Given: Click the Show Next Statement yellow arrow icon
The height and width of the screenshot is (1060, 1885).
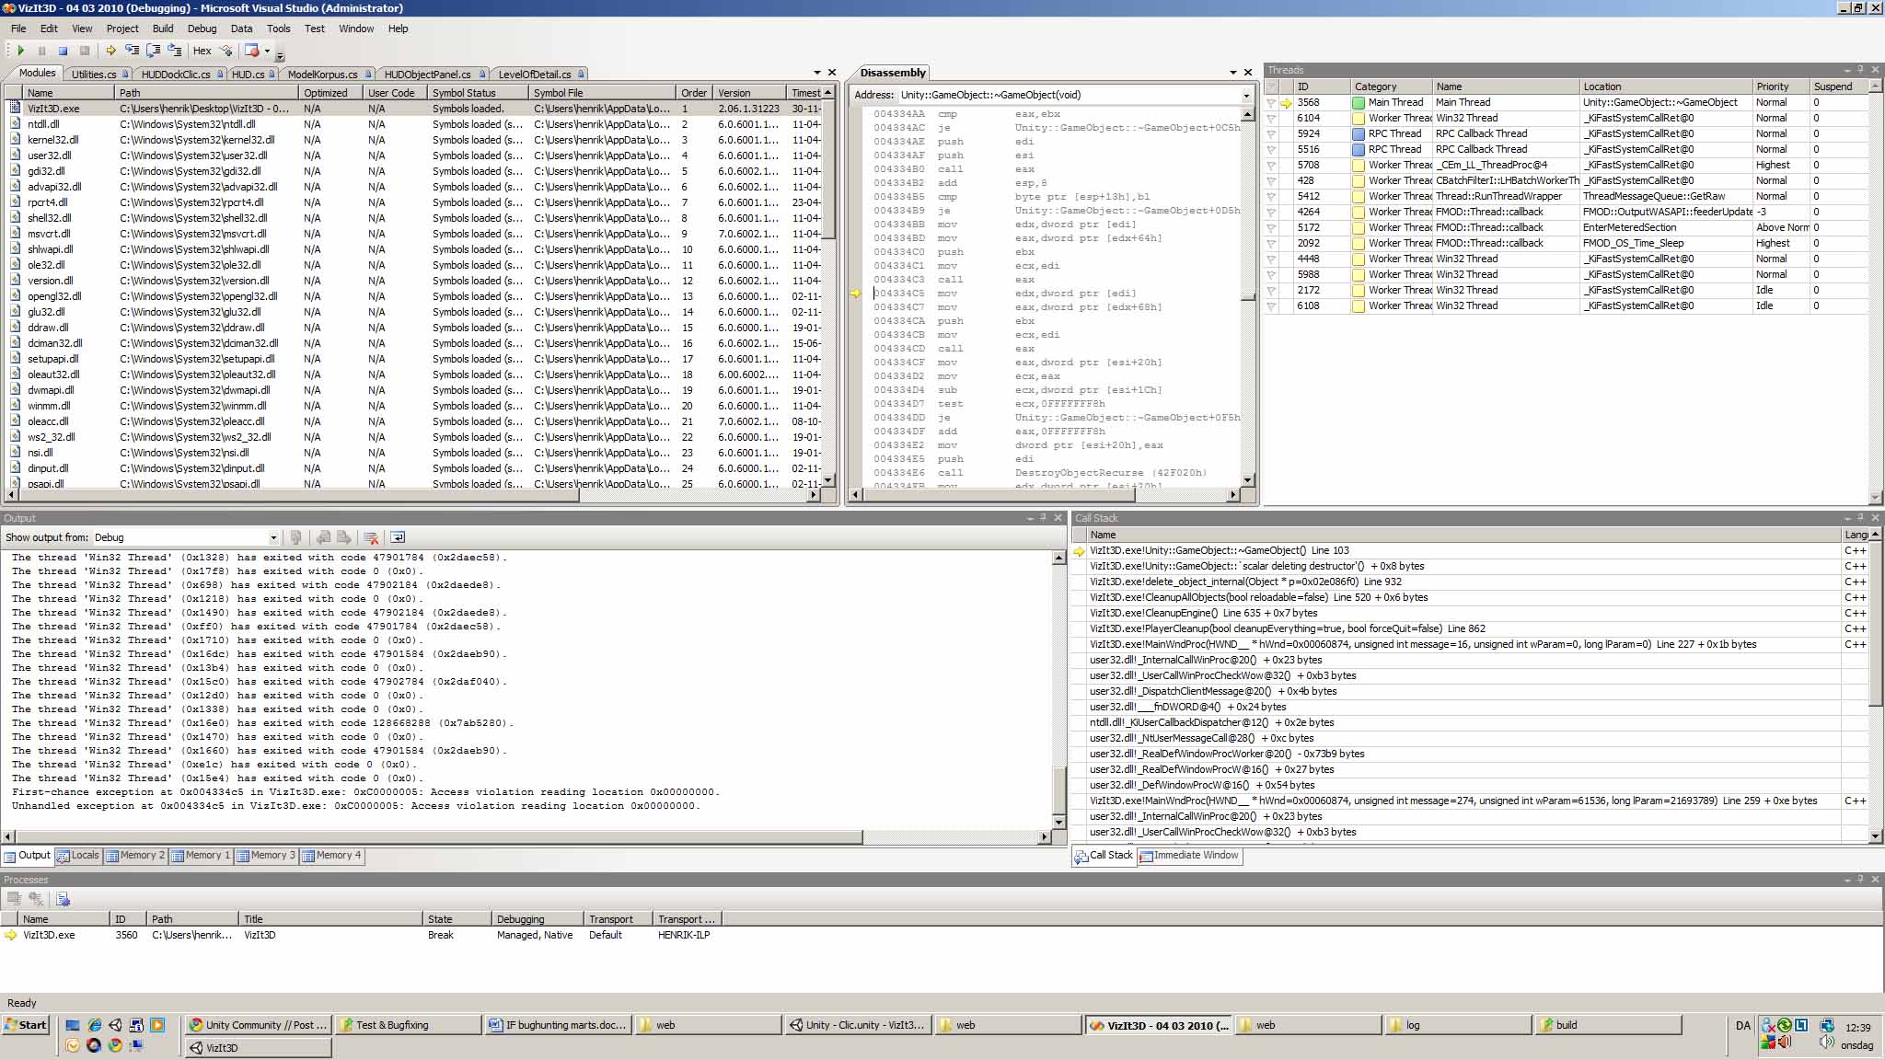Looking at the screenshot, I should click(110, 51).
